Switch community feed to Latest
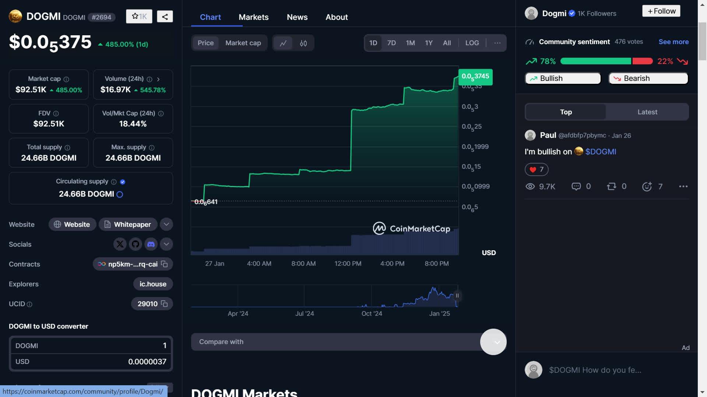Image resolution: width=707 pixels, height=397 pixels. tap(647, 112)
